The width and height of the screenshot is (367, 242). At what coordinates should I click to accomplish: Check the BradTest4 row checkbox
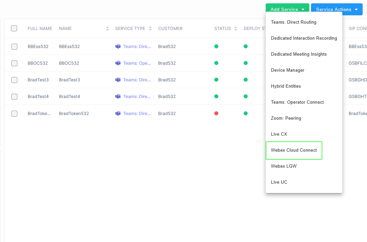(x=14, y=97)
